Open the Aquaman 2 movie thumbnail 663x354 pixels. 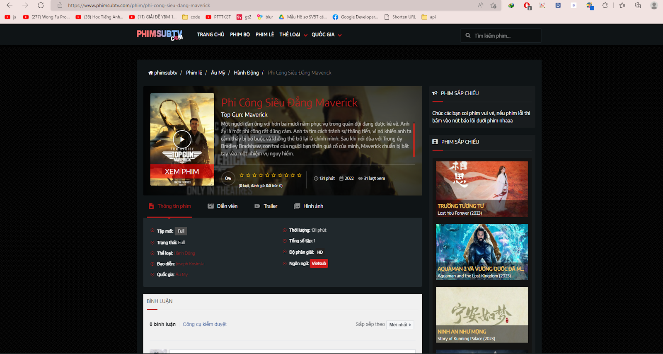click(x=482, y=252)
